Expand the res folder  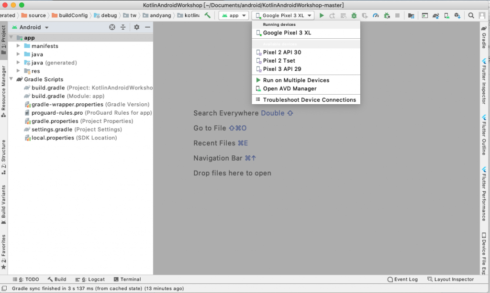tap(18, 71)
